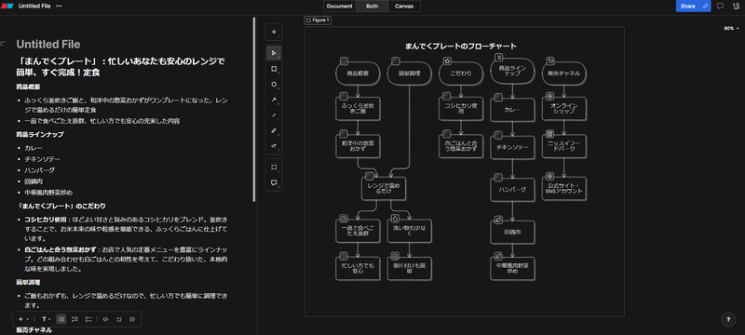
Task: Select the straight line tool
Action: (x=274, y=114)
